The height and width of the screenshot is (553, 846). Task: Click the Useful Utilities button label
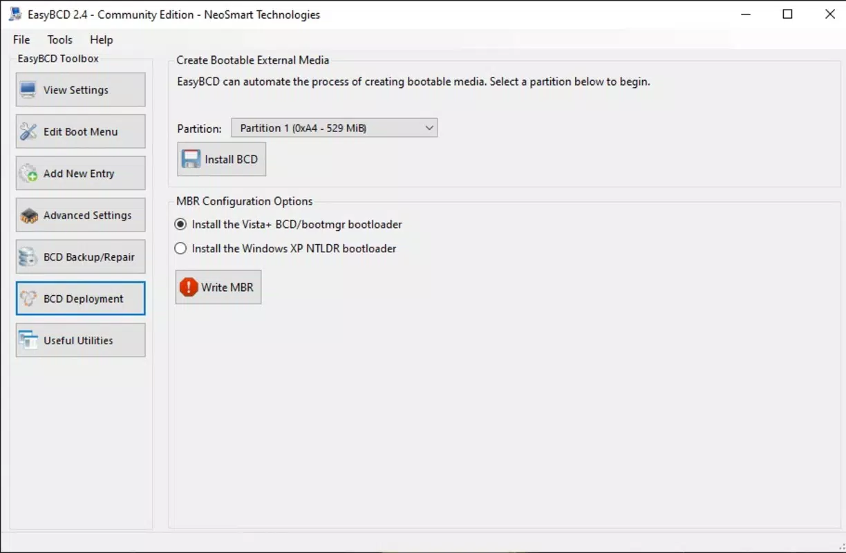click(x=78, y=340)
